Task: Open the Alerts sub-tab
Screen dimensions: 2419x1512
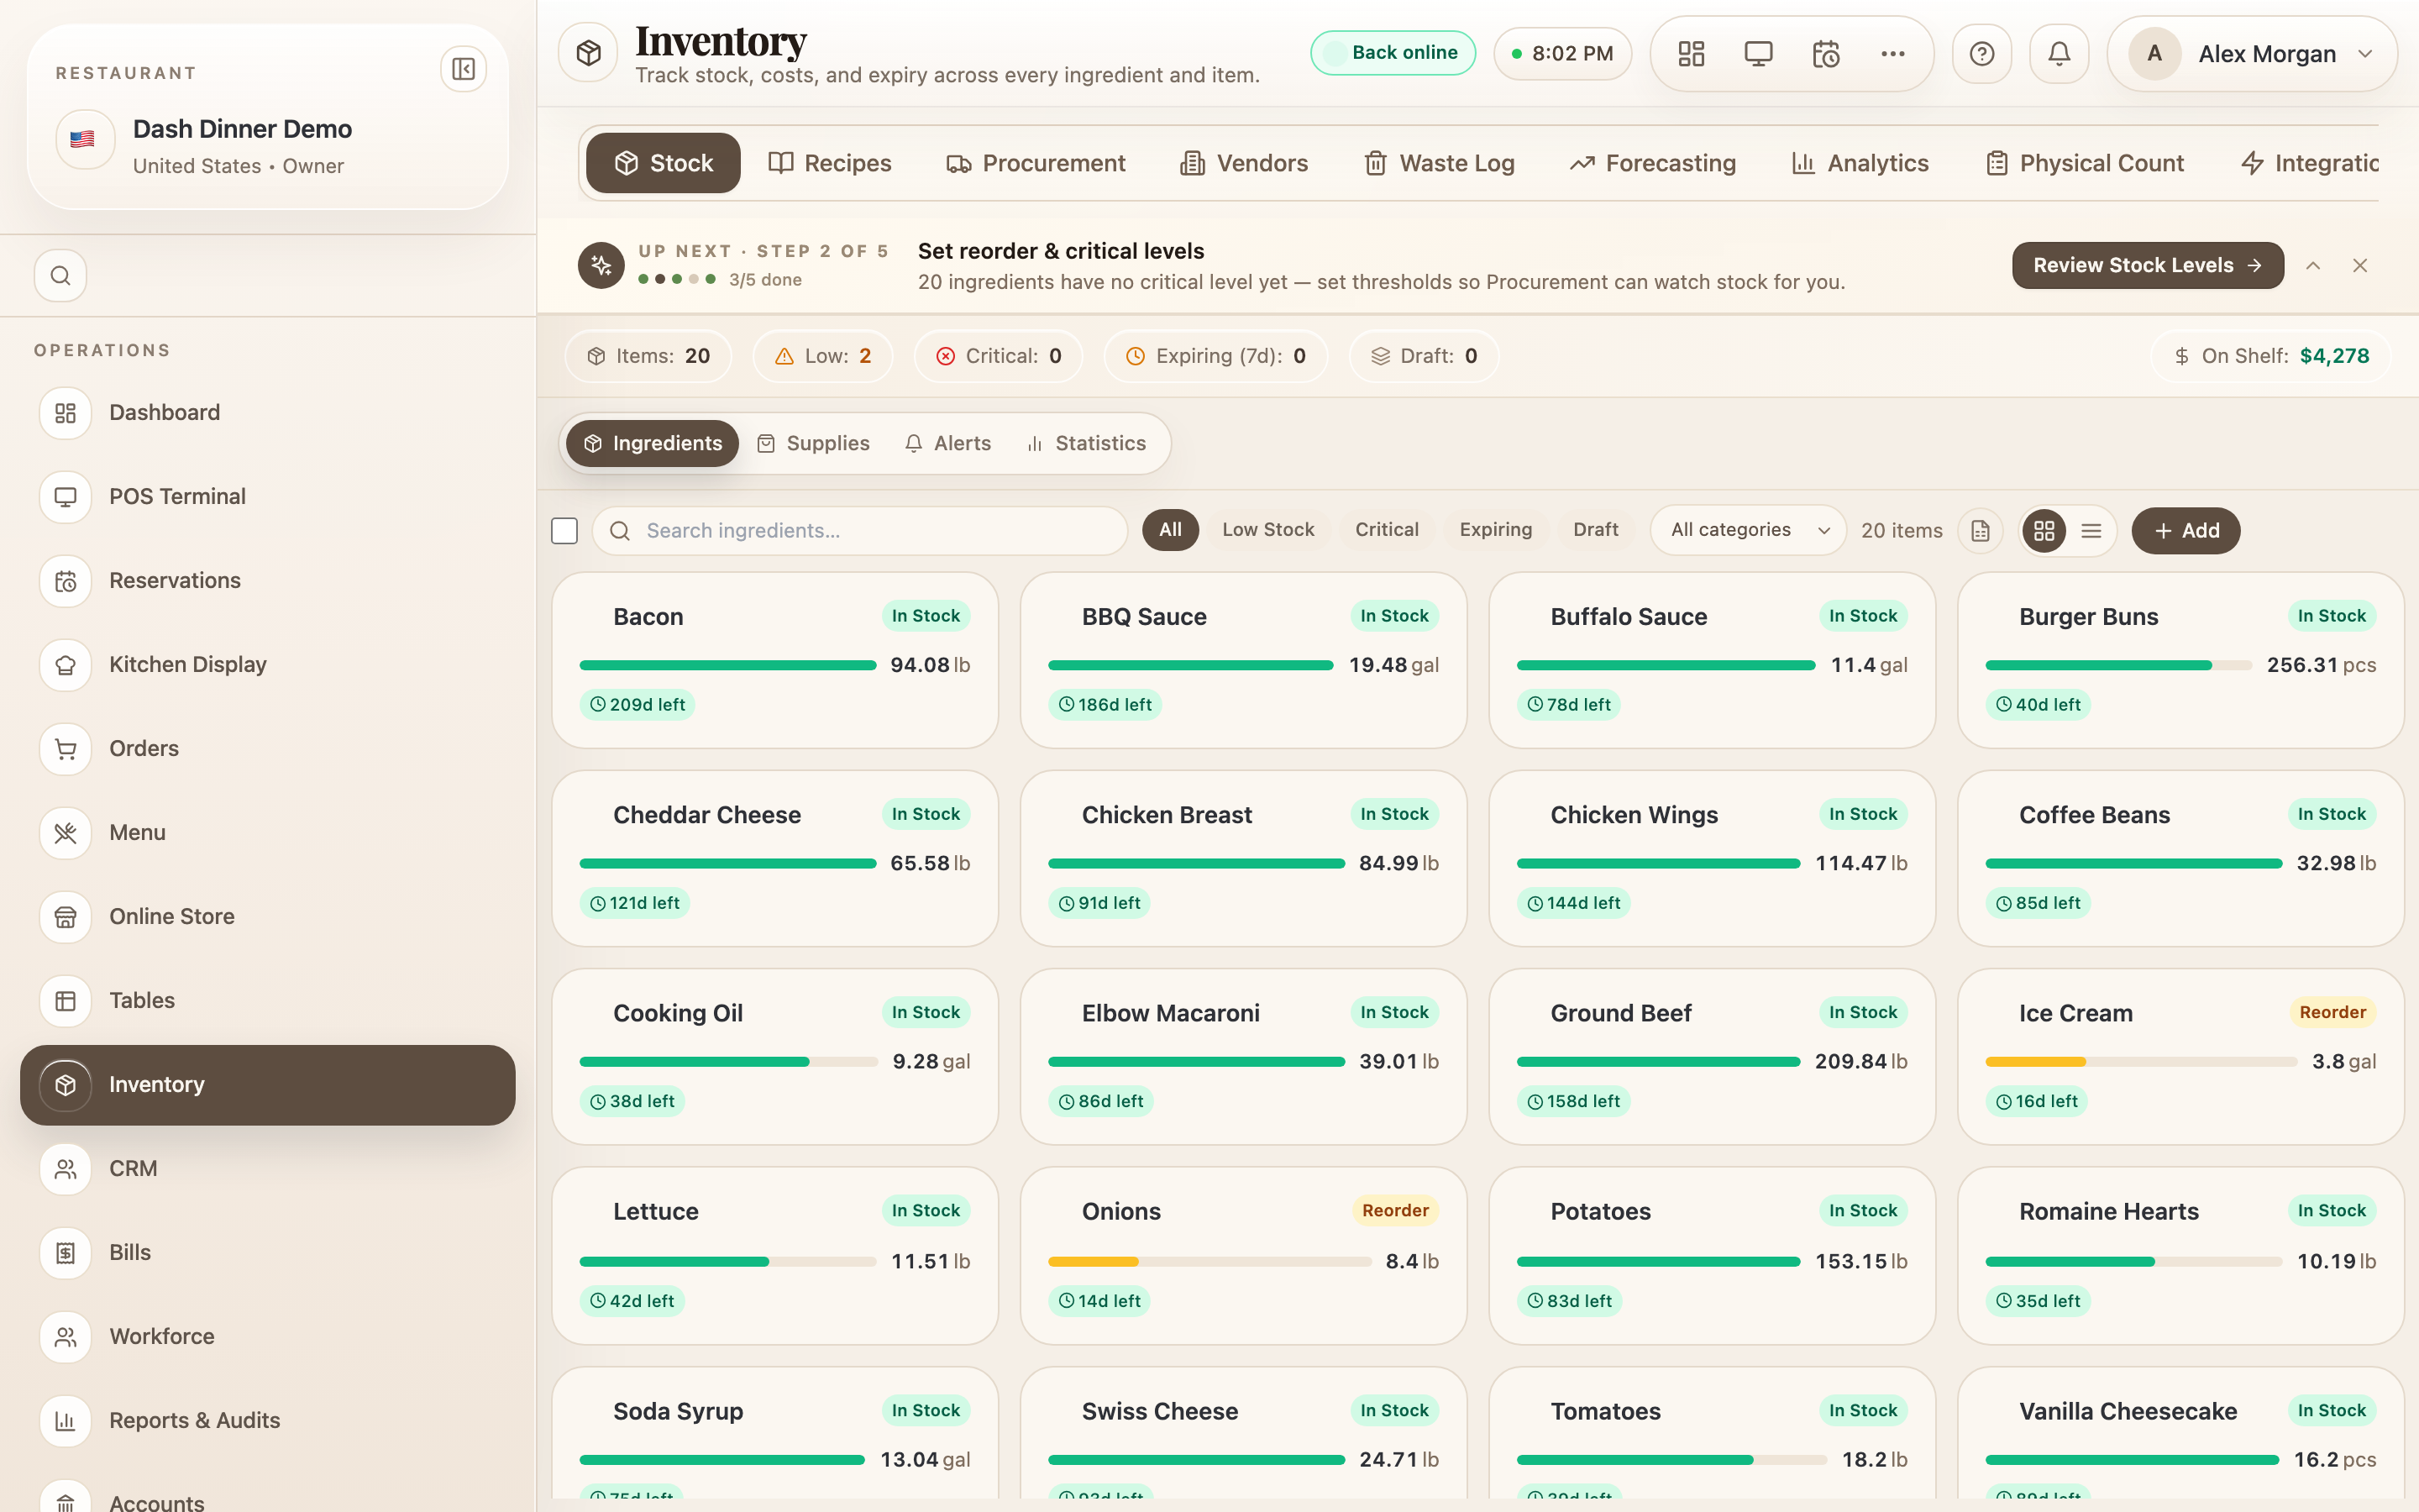Action: [x=947, y=443]
